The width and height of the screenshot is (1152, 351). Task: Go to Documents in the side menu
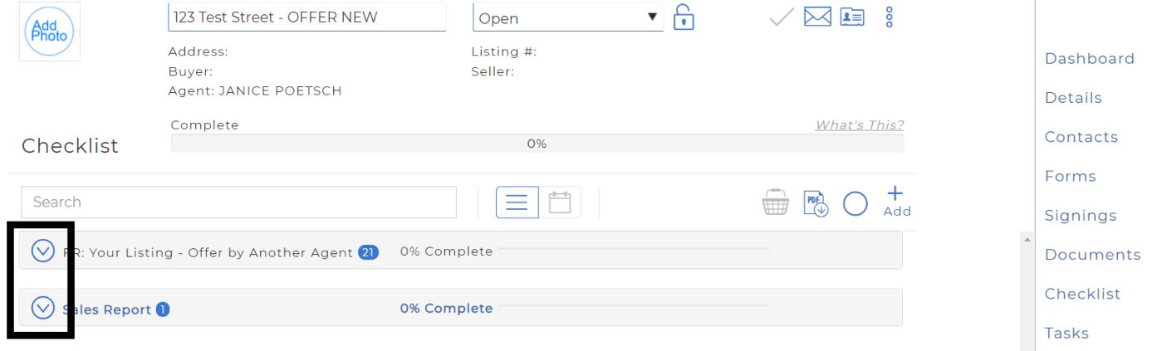(1092, 255)
